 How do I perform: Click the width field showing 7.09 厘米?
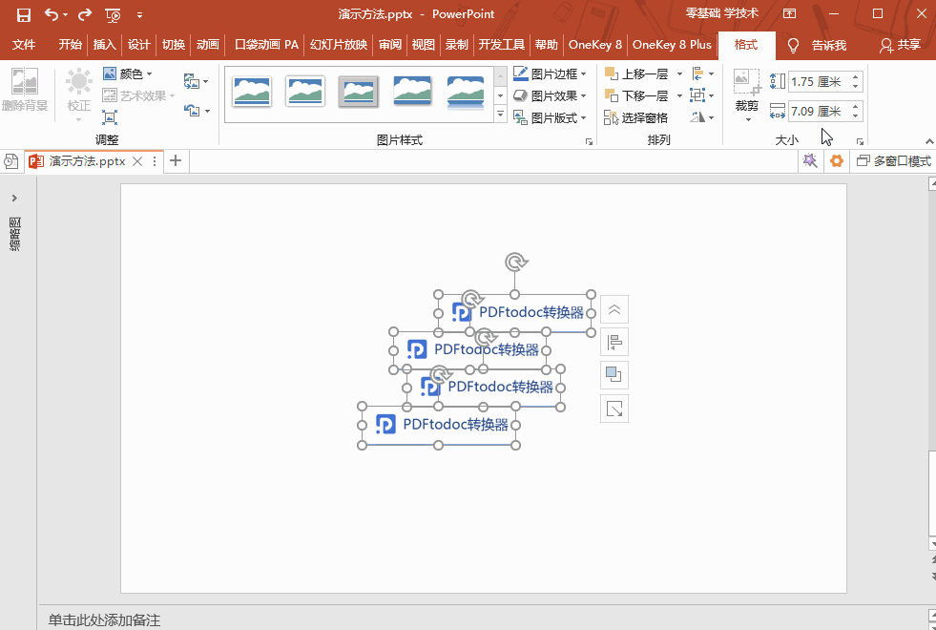coord(819,111)
